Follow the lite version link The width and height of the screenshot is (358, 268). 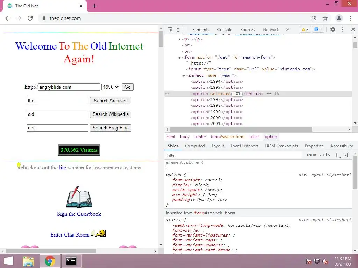click(x=62, y=167)
